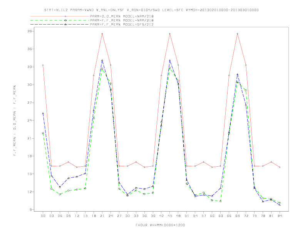Click red line peak marker at hour 21
This screenshot has width=305, height=235.
click(102, 34)
